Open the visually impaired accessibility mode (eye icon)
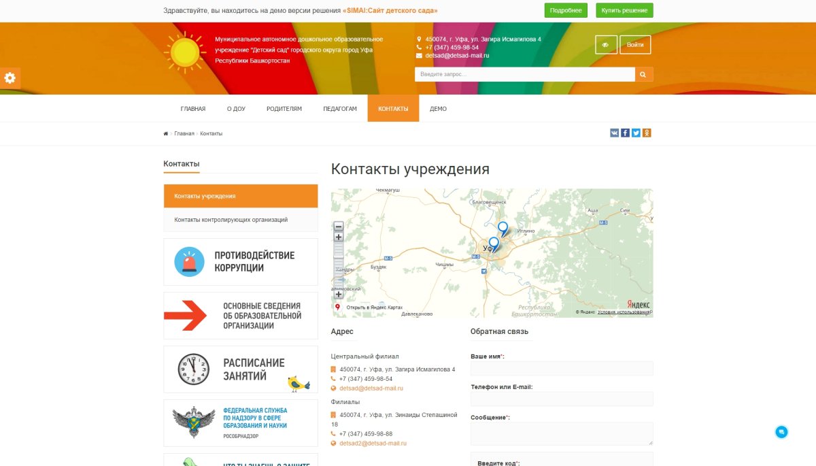The height and width of the screenshot is (466, 816). coord(605,44)
